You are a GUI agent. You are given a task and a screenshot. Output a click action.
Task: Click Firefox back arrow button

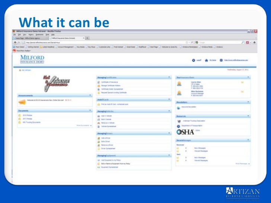click(x=15, y=42)
